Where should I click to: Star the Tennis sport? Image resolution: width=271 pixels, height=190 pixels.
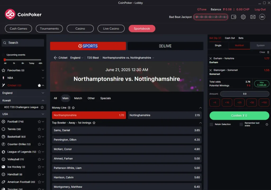(x=39, y=129)
